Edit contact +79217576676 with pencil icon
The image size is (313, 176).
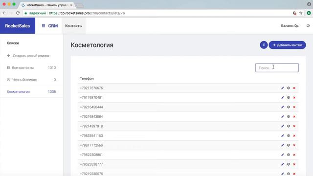click(283, 88)
